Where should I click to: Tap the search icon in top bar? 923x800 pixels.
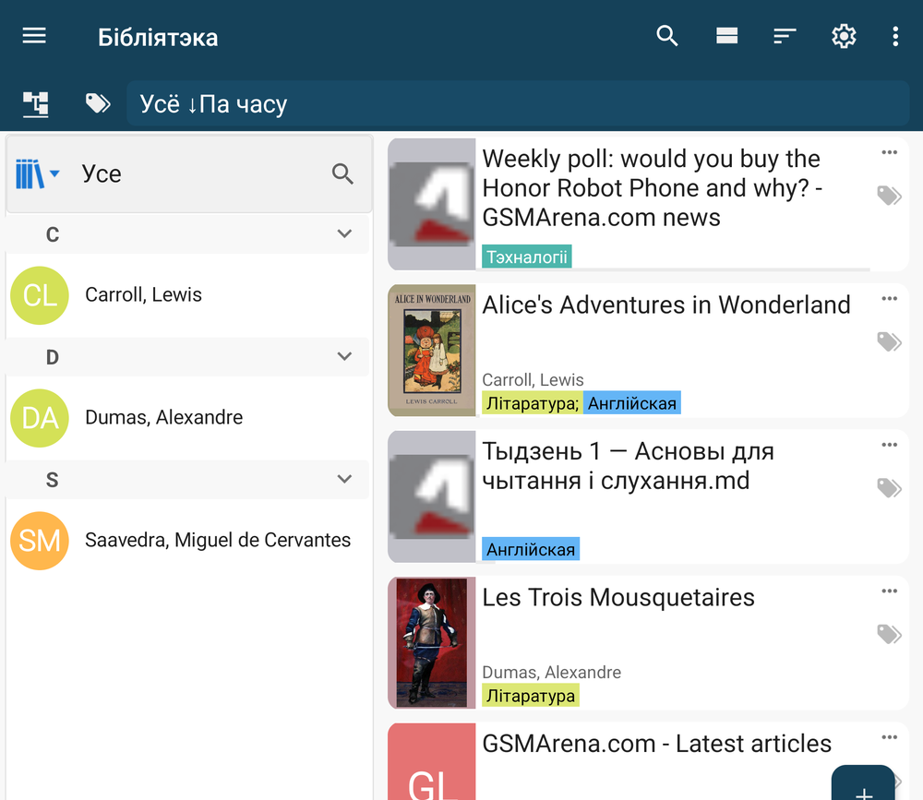click(x=667, y=37)
